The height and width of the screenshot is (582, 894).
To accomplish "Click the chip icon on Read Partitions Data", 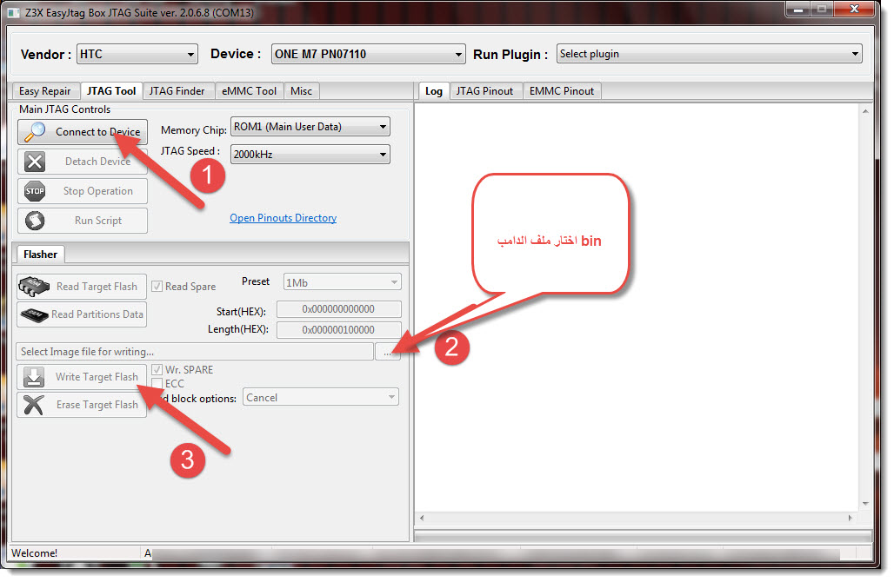I will pyautogui.click(x=34, y=314).
